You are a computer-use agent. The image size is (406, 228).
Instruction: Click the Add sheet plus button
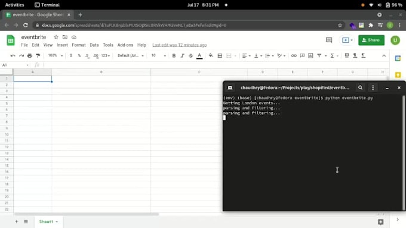[16, 221]
